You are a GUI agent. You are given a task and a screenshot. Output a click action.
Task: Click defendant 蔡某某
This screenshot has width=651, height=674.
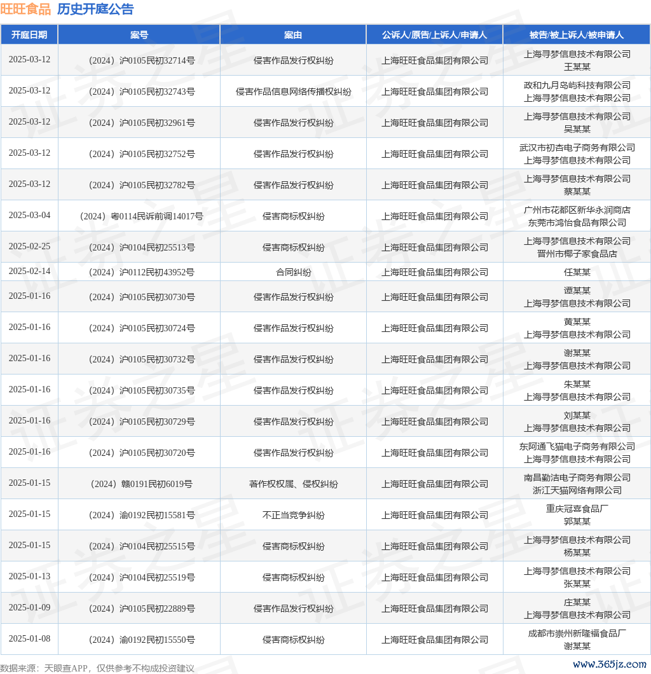577,192
